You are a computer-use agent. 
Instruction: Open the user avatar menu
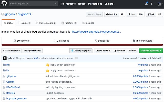tap(160, 4)
